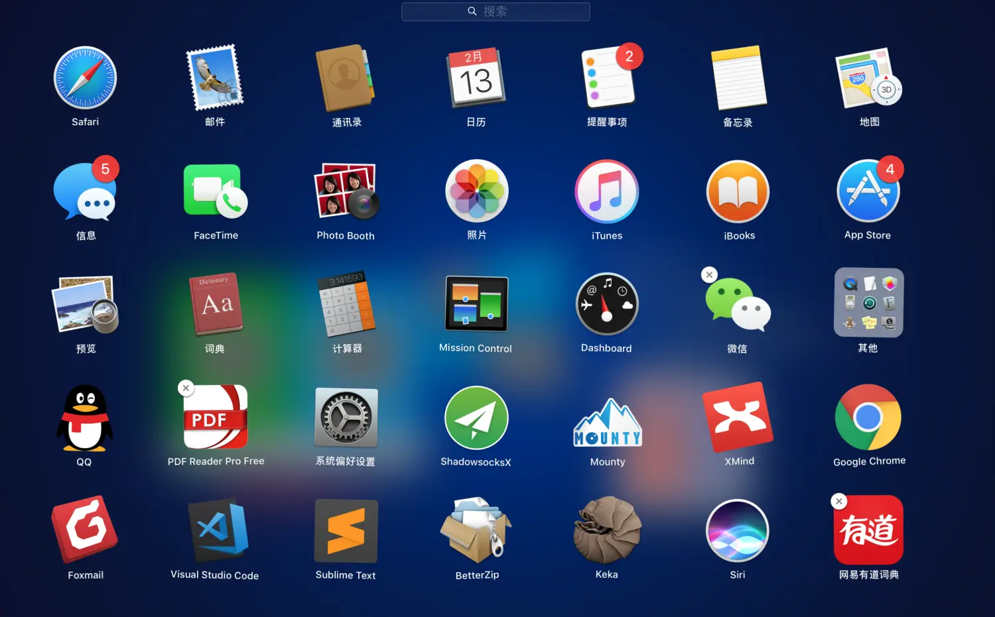
Task: Delete 网易有道词典 via its X badge
Action: click(x=839, y=501)
